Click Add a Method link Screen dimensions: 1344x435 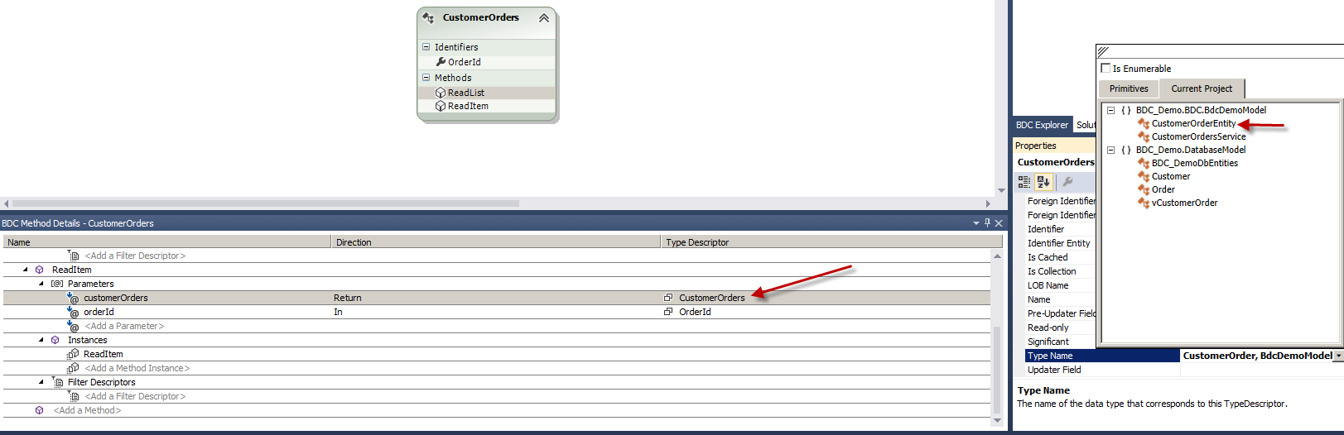pyautogui.click(x=87, y=410)
